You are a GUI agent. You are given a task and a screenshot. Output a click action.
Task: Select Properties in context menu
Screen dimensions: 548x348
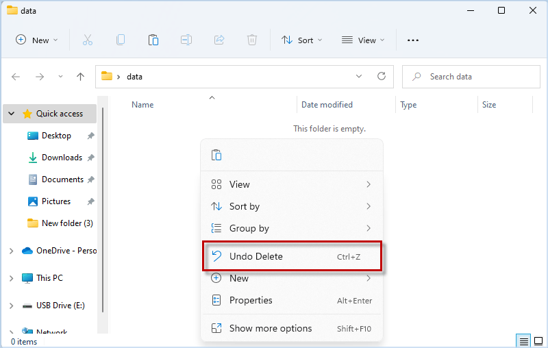[292, 301]
